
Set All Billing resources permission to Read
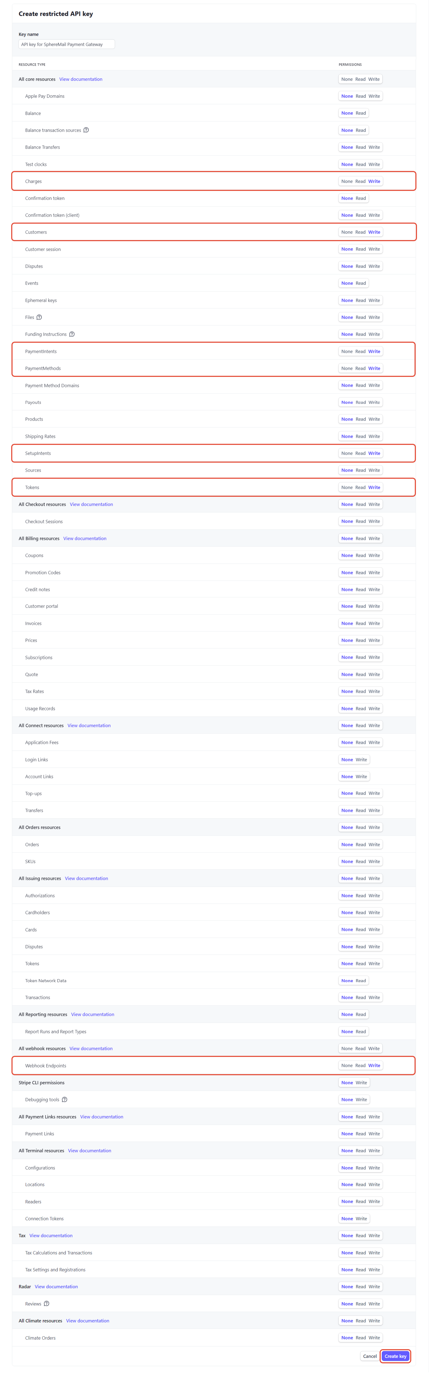[361, 538]
